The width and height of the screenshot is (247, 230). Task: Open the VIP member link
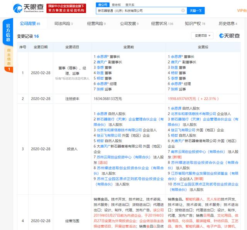click(x=242, y=10)
